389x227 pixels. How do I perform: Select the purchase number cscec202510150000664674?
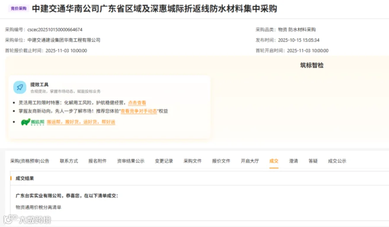click(55, 29)
